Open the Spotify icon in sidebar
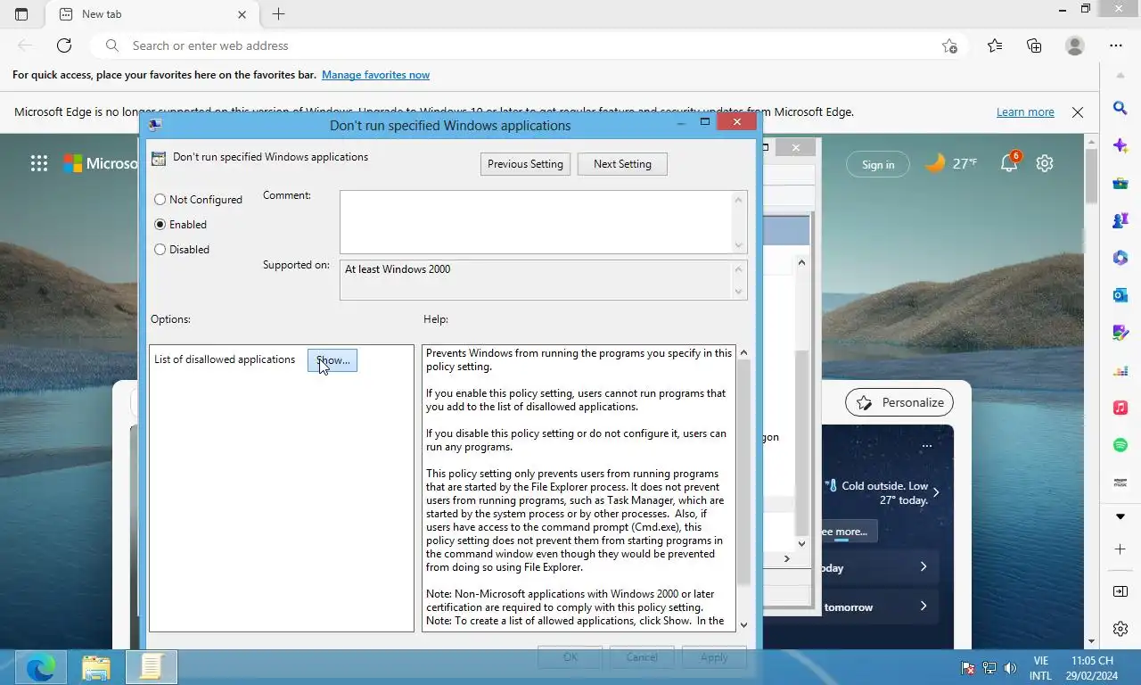Screen dimensions: 1141x685 point(1120,445)
